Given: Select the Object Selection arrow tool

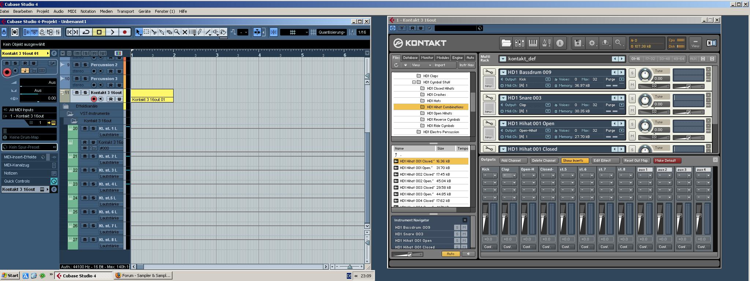Looking at the screenshot, I should (x=138, y=32).
